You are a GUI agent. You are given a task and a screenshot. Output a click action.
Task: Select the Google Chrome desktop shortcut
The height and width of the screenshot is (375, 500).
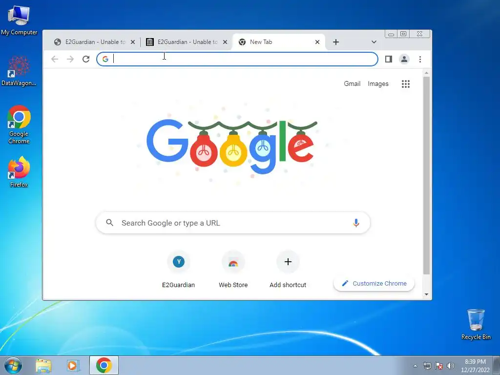(19, 125)
